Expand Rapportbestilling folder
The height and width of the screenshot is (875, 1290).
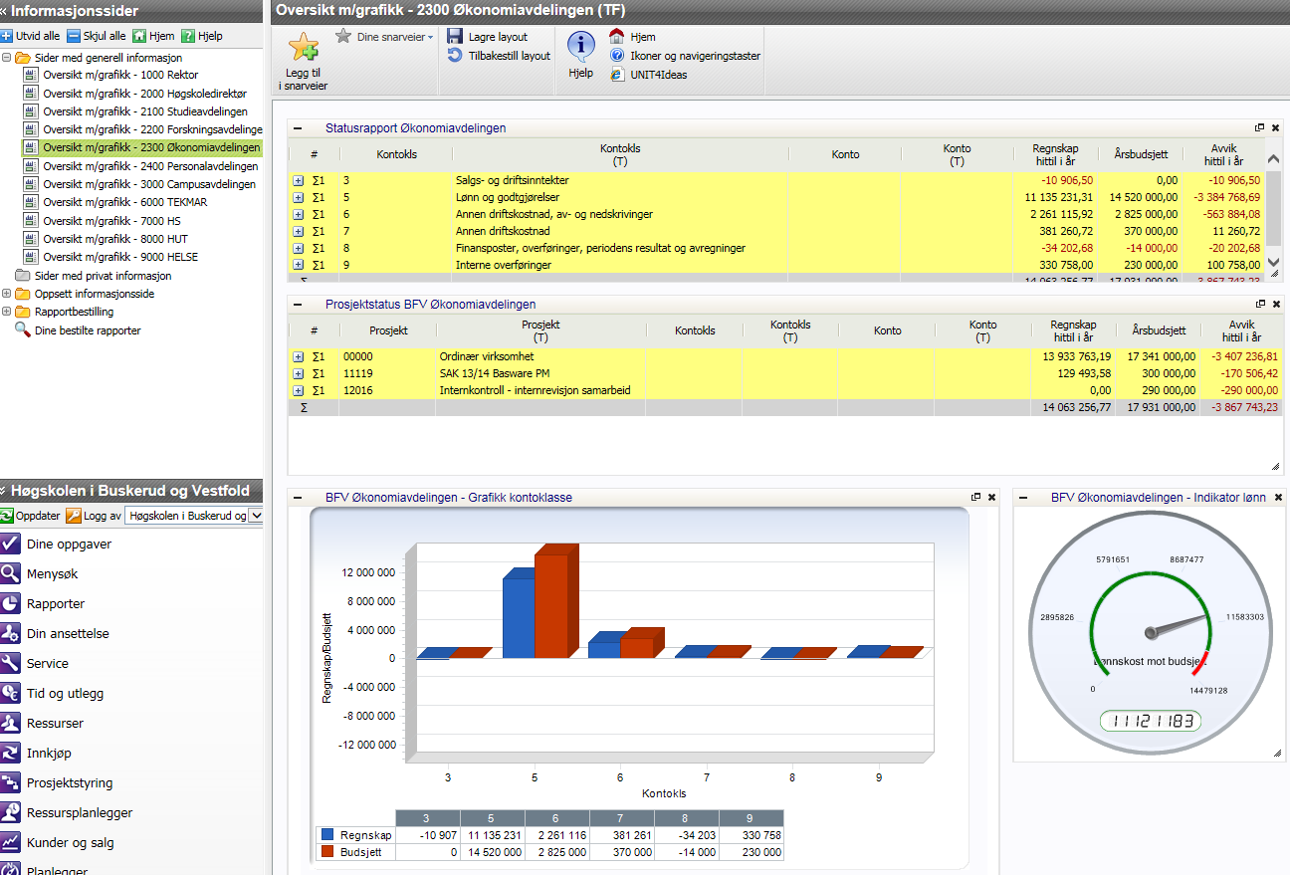(7, 312)
